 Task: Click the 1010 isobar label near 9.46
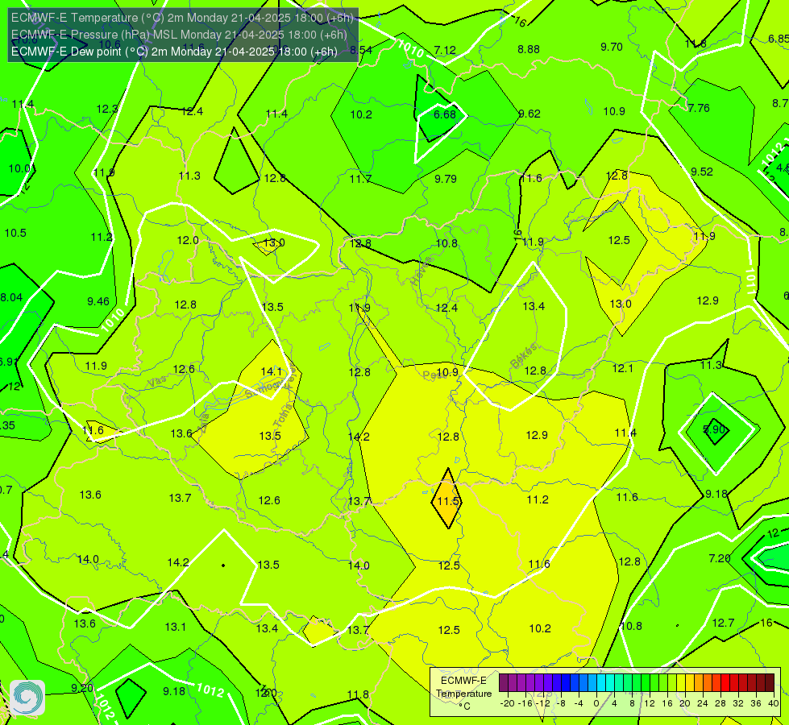112,320
